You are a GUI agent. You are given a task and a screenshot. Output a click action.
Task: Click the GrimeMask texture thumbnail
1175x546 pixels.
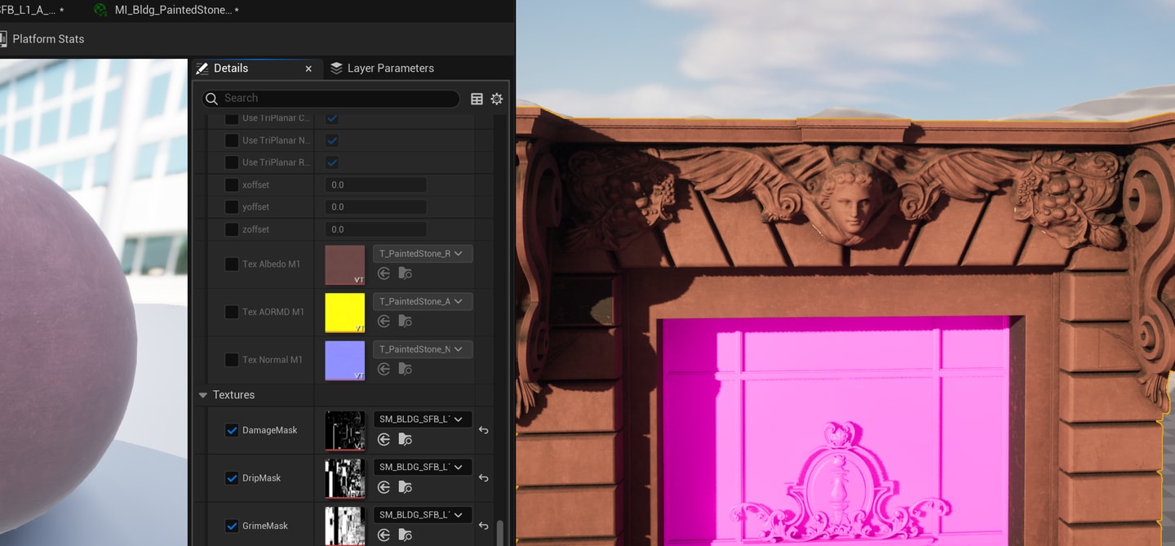[345, 526]
